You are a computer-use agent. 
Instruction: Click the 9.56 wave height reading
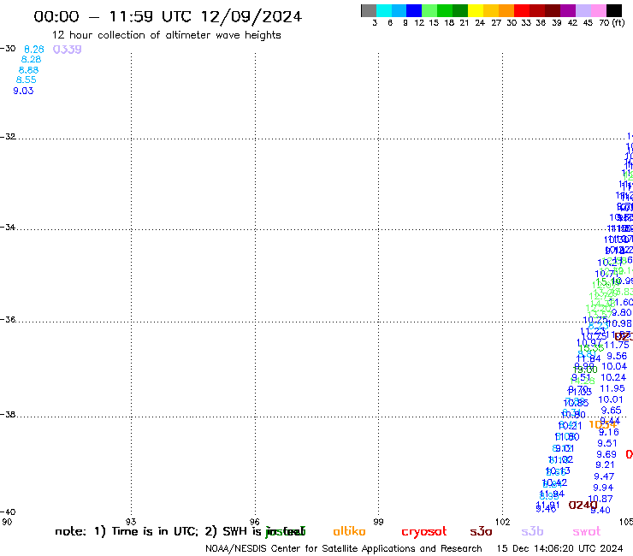pos(617,356)
